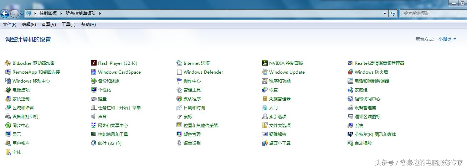
Task: Click the 自动播放 icon
Action: pos(350,143)
